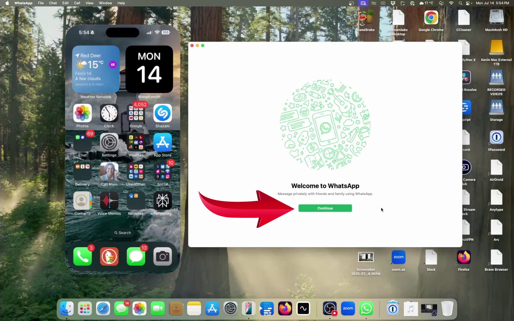This screenshot has height=321, width=514.
Task: Open OBS from the Dock
Action: click(x=330, y=309)
